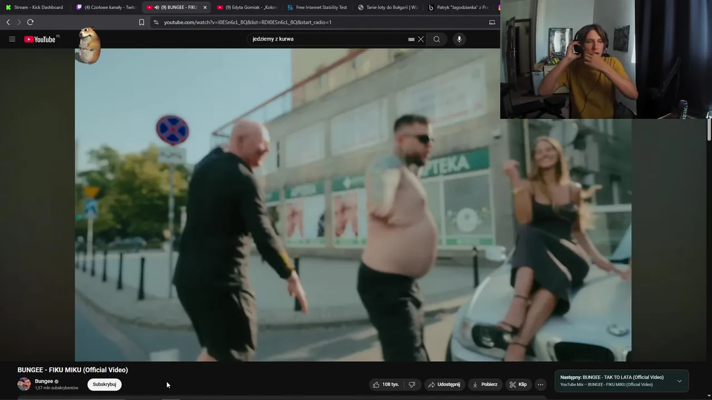
Task: Run the search with the magnifier button
Action: pyautogui.click(x=437, y=39)
